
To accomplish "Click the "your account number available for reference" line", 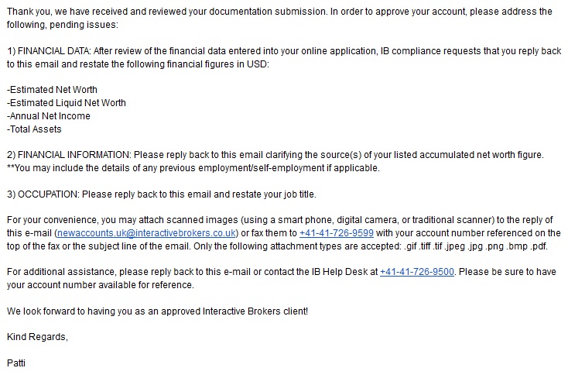I will (x=101, y=285).
